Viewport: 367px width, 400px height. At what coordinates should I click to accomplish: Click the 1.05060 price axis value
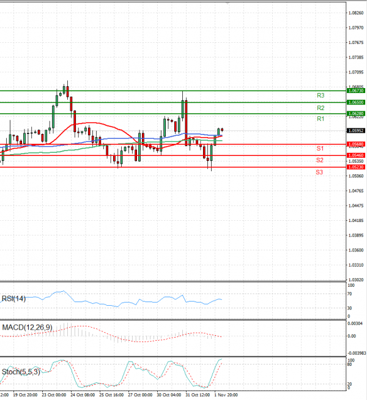coord(356,176)
